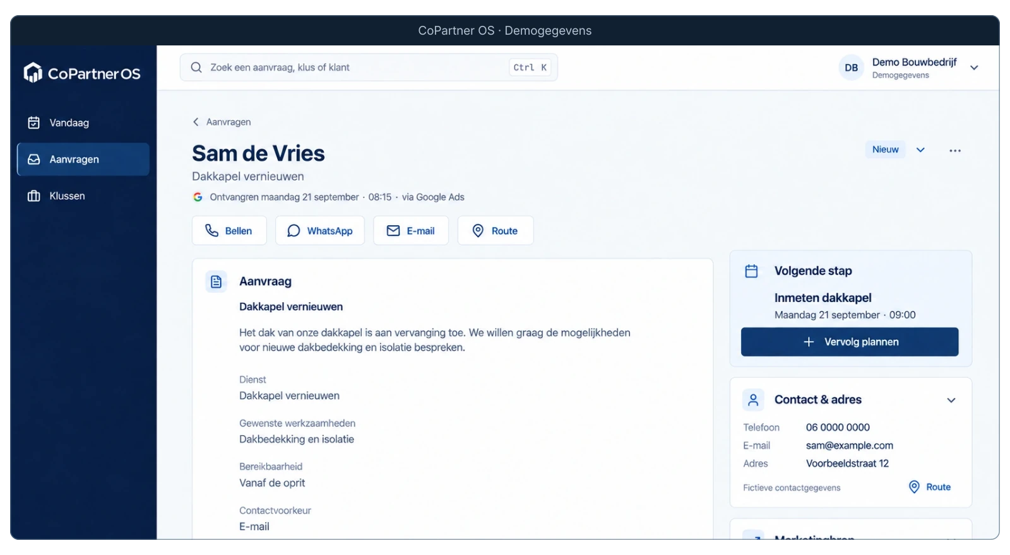The image size is (1010, 555).
Task: Click the search magnifier icon
Action: point(196,67)
